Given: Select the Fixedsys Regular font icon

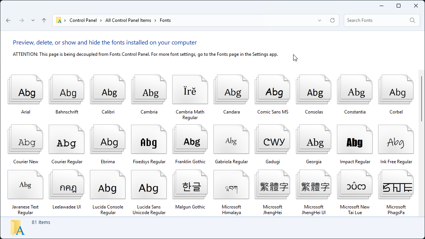Looking at the screenshot, I should click(149, 139).
